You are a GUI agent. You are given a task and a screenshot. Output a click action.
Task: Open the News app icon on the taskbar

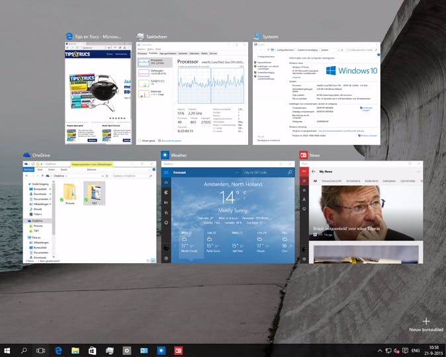pos(179,350)
